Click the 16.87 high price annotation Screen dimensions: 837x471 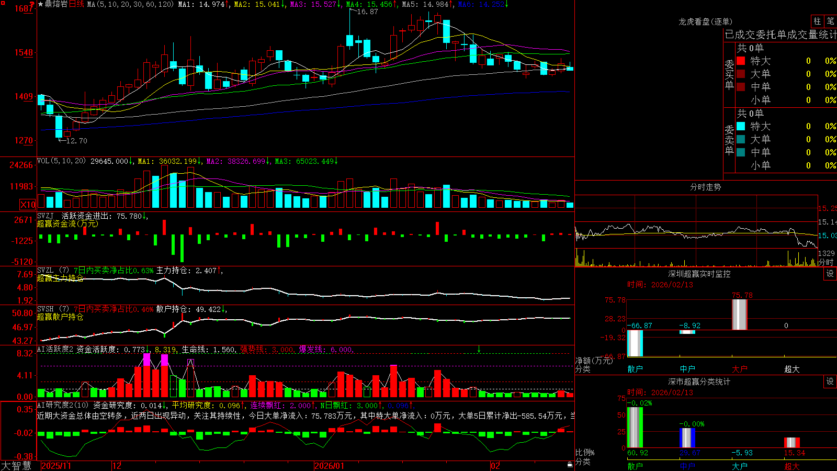[x=367, y=12]
